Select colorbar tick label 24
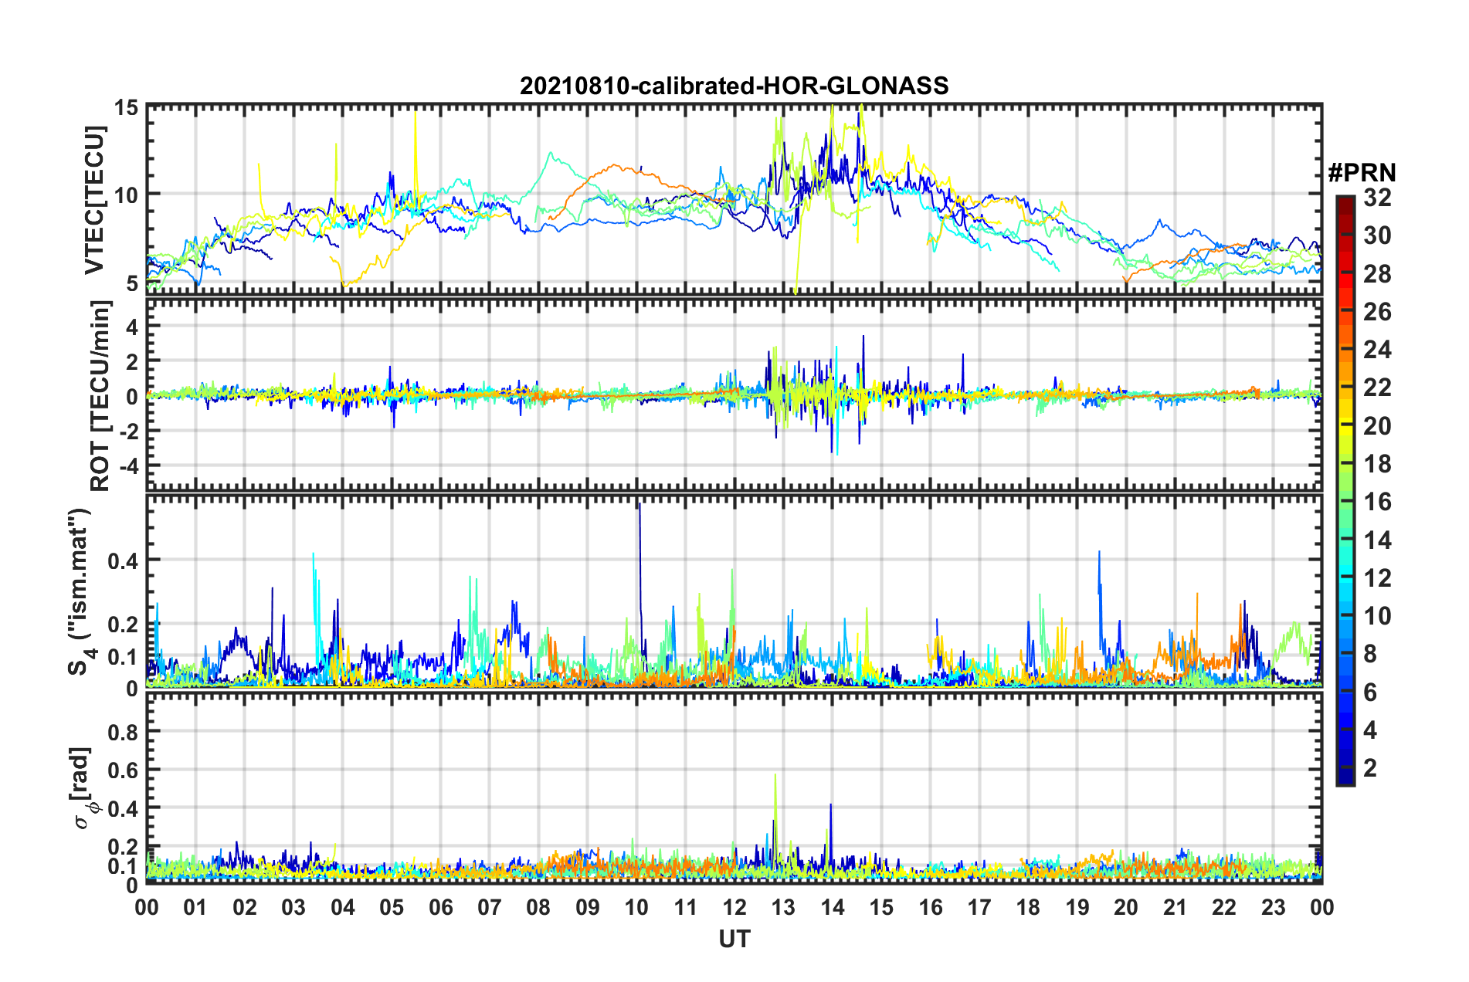Viewport: 1469px width, 982px height. tap(1377, 350)
